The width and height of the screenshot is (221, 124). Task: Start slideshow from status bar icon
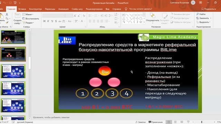click(188, 122)
